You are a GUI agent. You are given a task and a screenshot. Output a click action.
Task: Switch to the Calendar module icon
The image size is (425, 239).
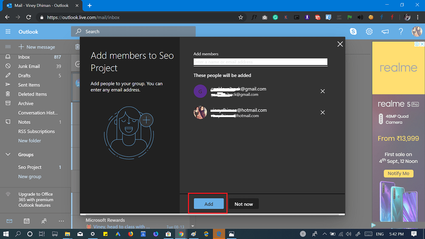pos(26,221)
